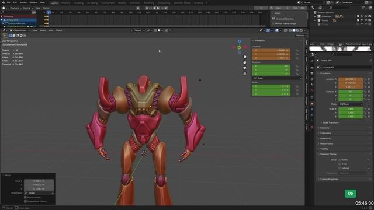The width and height of the screenshot is (374, 210).
Task: Open the timeline Marker menu
Action: click(x=46, y=8)
